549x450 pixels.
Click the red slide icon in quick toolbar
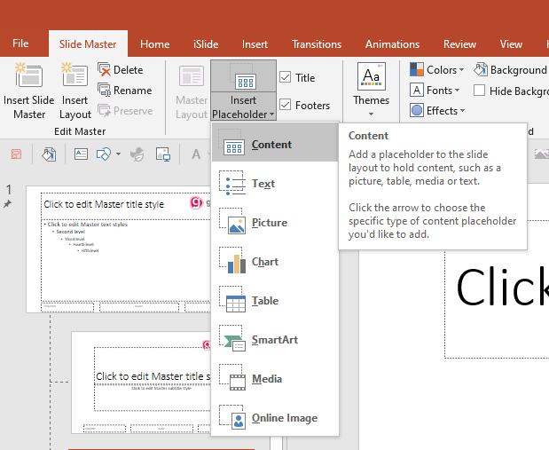click(x=16, y=154)
